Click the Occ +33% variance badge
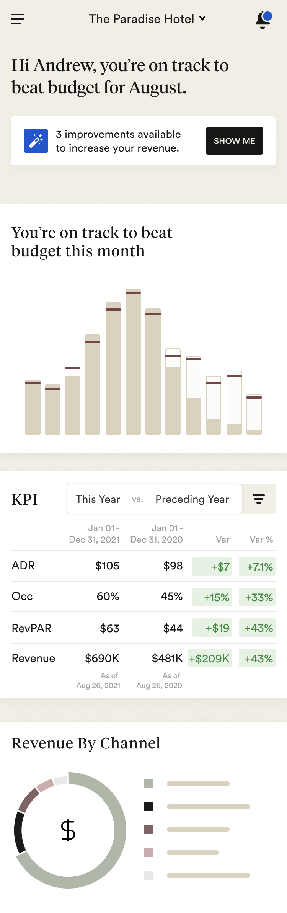287x913 pixels. click(x=257, y=597)
